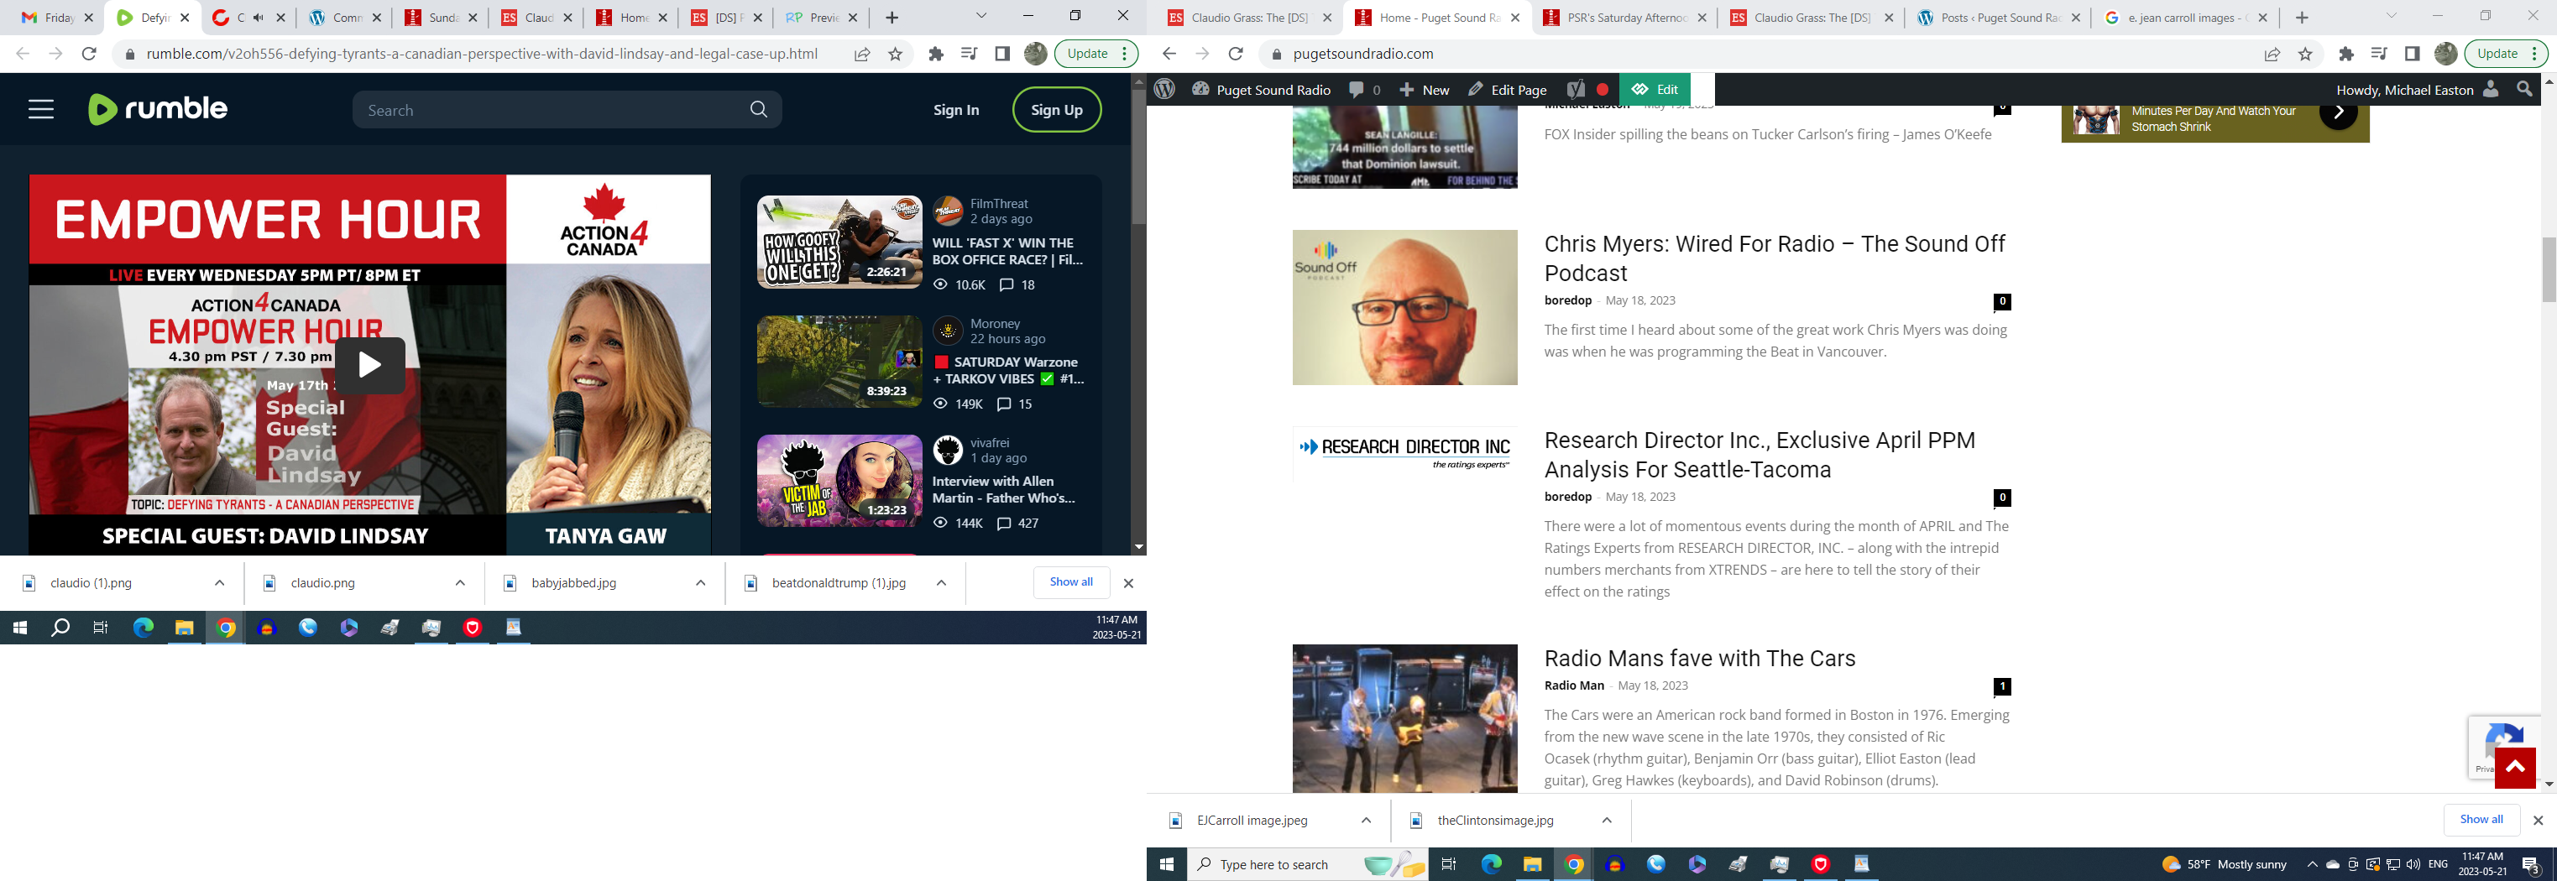Open admin bar search magnifier on Puget Sound Radio
The image size is (2557, 881).
point(2524,89)
